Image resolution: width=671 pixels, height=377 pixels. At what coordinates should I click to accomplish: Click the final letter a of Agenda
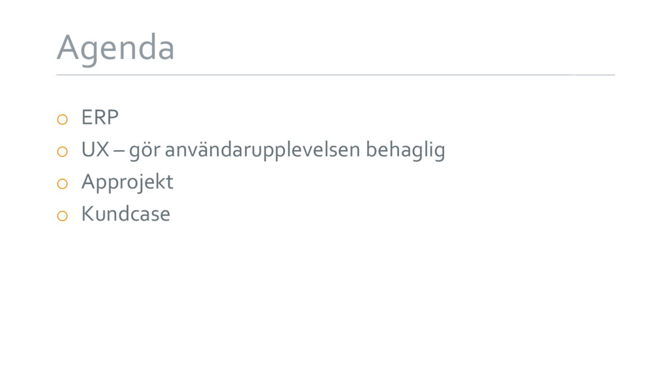(x=164, y=51)
